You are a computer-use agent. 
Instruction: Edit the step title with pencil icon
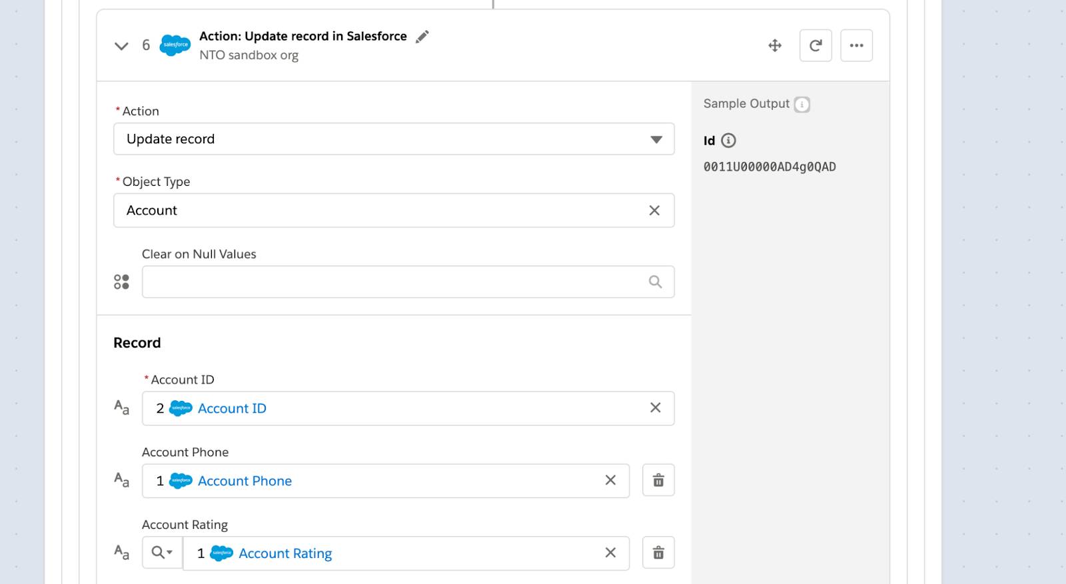coord(422,37)
